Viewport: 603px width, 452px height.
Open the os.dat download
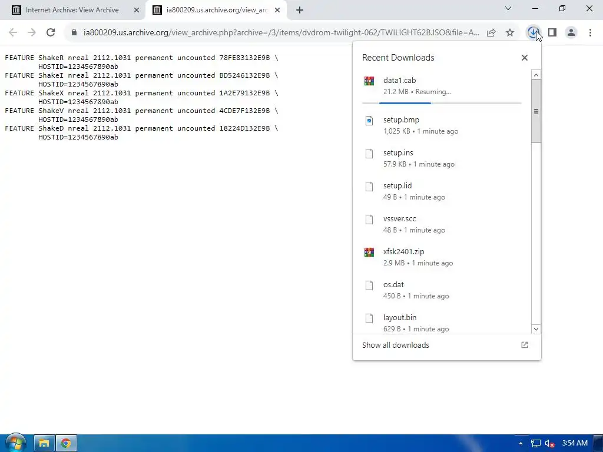pos(442,290)
